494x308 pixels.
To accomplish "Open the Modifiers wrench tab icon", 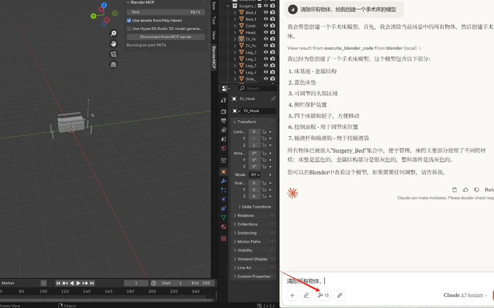I will click(x=223, y=181).
